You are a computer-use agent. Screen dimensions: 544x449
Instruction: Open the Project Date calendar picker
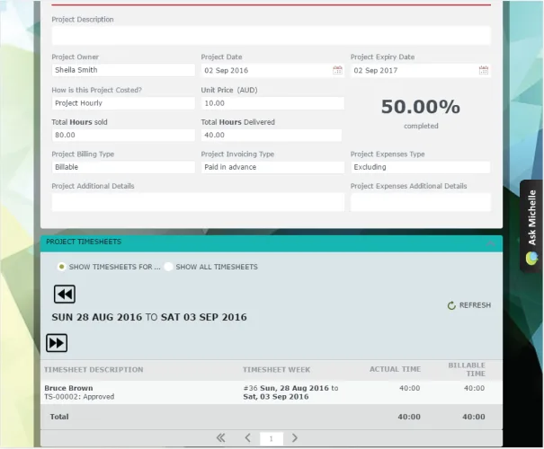pyautogui.click(x=337, y=70)
